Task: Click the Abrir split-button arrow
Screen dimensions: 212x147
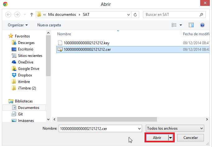Action: 170,137
